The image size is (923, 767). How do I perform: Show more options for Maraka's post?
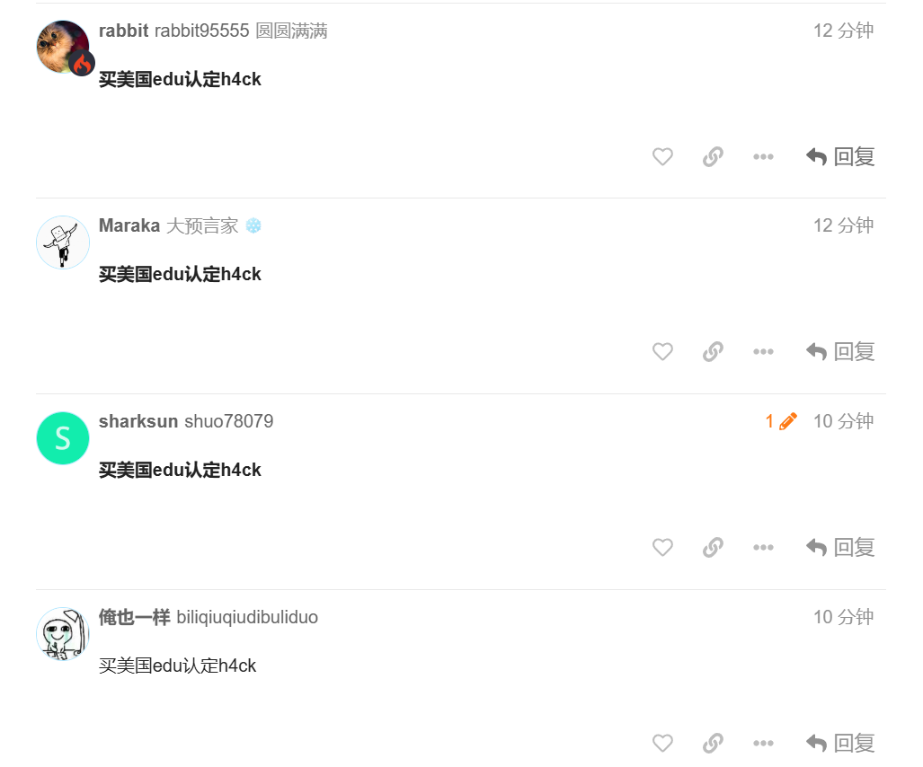[764, 352]
